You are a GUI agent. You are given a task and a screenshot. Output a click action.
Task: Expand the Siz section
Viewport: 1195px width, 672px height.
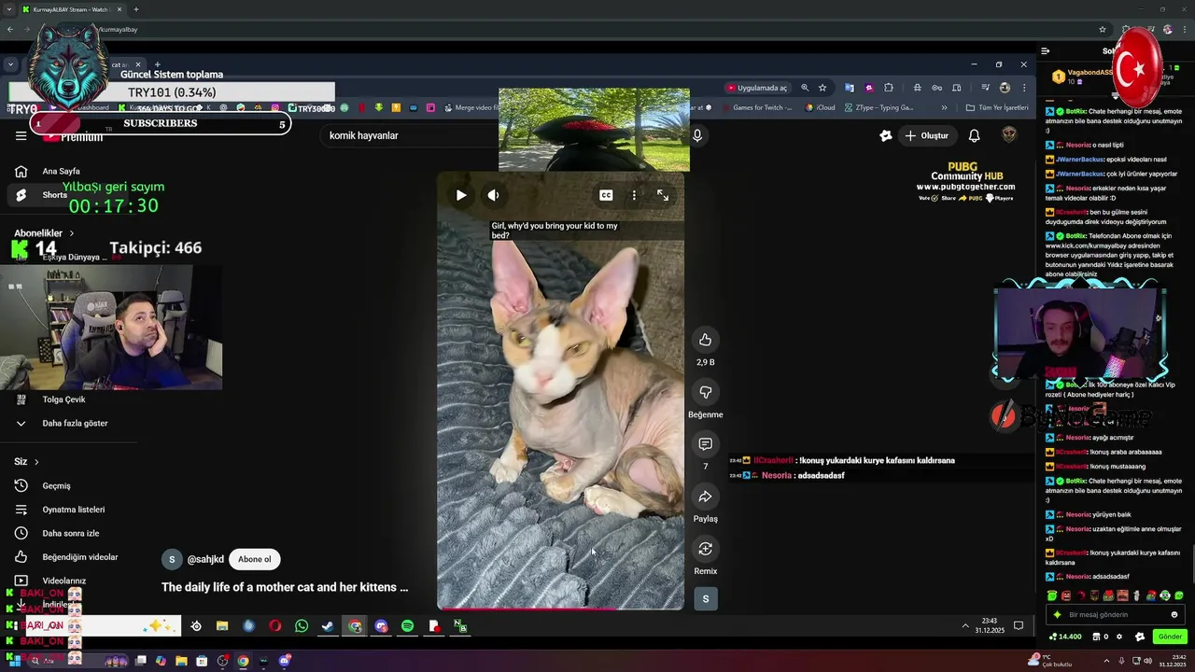[x=27, y=462]
